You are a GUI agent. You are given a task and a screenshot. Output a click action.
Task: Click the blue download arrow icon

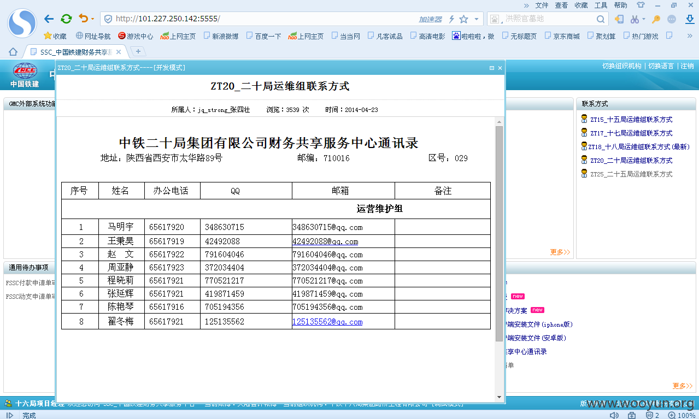pos(690,19)
